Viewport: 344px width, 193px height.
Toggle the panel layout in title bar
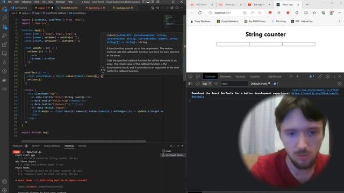[x=148, y=2]
